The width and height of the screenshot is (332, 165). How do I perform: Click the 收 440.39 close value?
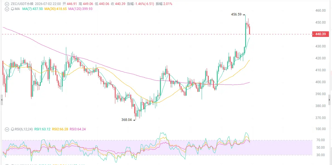pos(118,4)
